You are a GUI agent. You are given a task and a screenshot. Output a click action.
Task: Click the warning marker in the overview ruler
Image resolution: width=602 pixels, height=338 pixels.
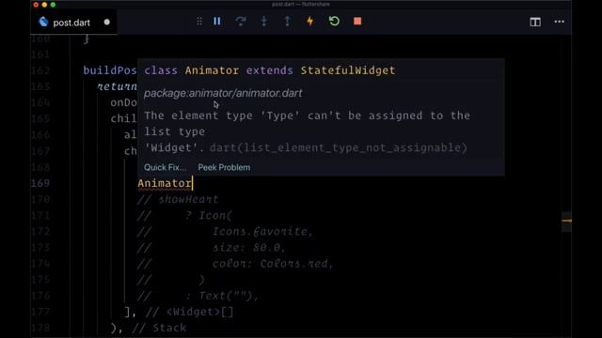point(566,221)
